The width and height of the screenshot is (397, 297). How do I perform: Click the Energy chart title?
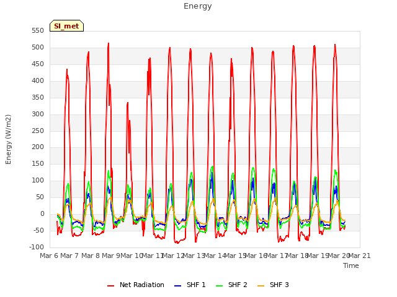tap(197, 6)
